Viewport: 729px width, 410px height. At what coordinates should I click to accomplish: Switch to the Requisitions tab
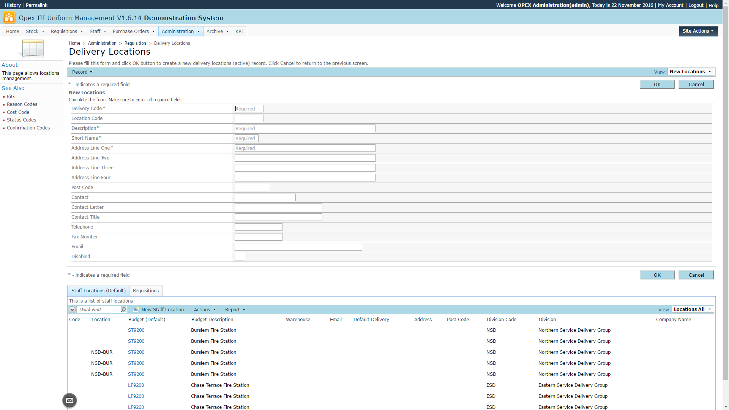point(146,291)
